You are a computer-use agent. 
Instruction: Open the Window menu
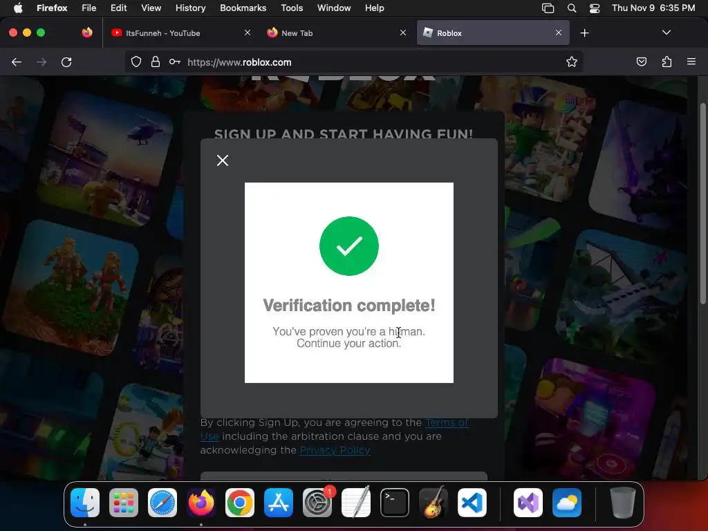(334, 8)
